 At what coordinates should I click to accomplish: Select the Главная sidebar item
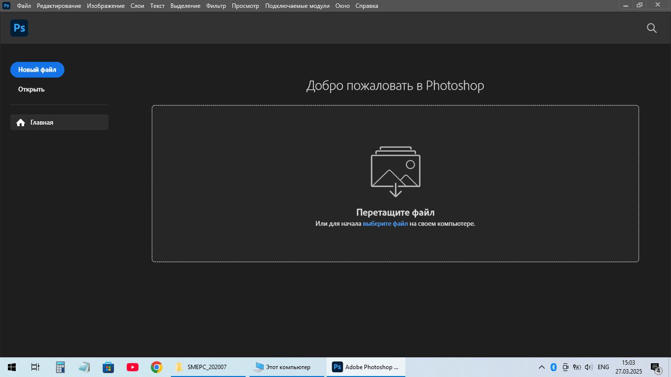59,122
